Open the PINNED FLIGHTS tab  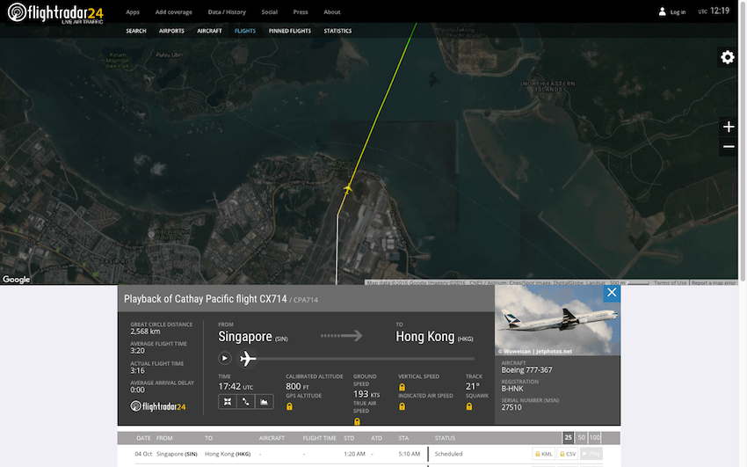290,31
